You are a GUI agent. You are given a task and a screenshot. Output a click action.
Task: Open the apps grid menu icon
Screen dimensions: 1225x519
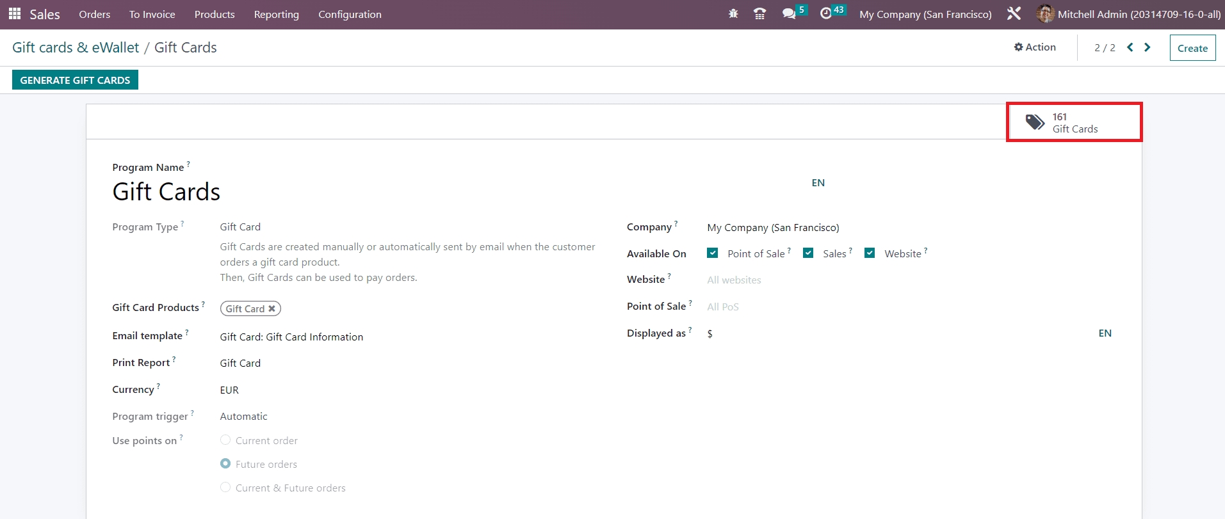[x=15, y=14]
